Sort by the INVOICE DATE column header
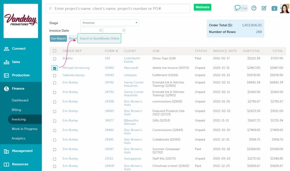 225,51
